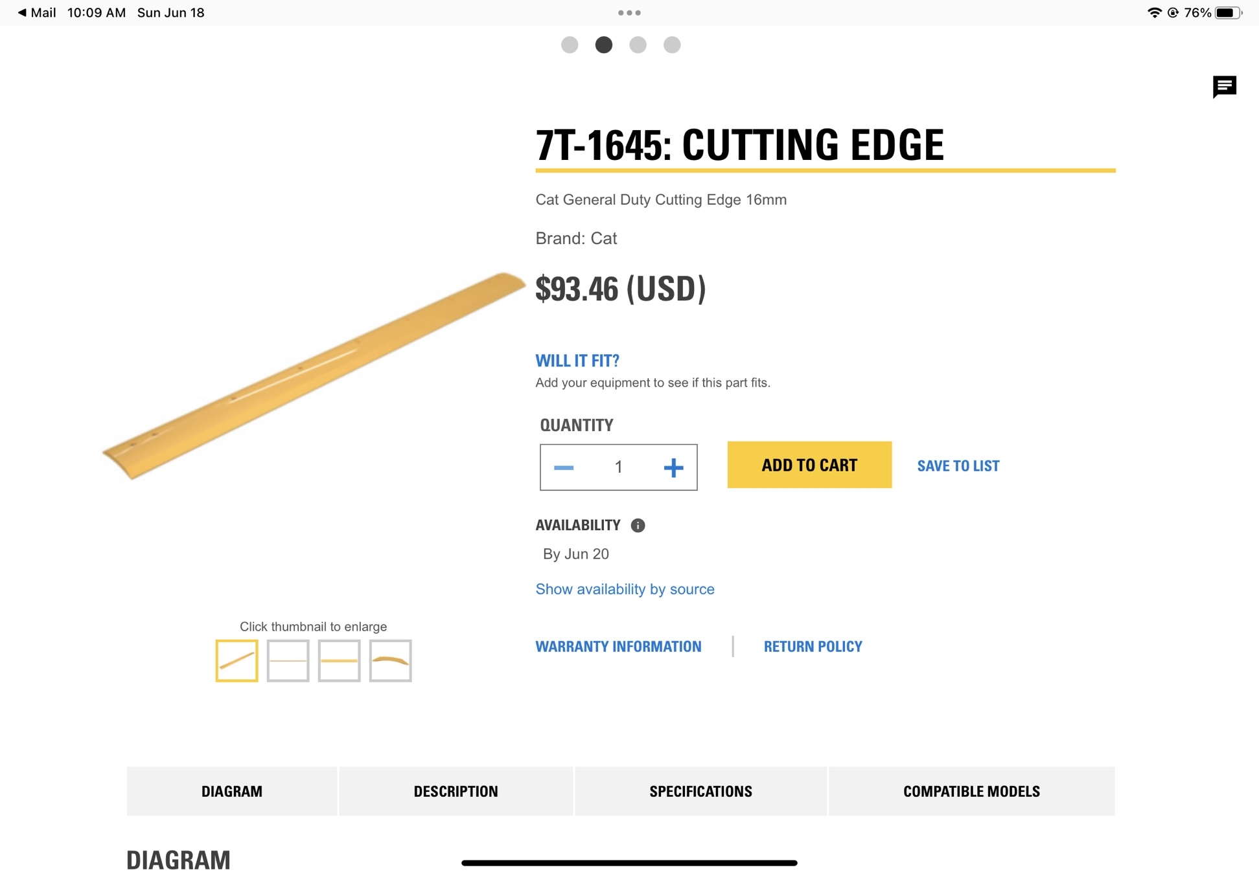
Task: Decrease quantity with the minus button
Action: pyautogui.click(x=564, y=467)
